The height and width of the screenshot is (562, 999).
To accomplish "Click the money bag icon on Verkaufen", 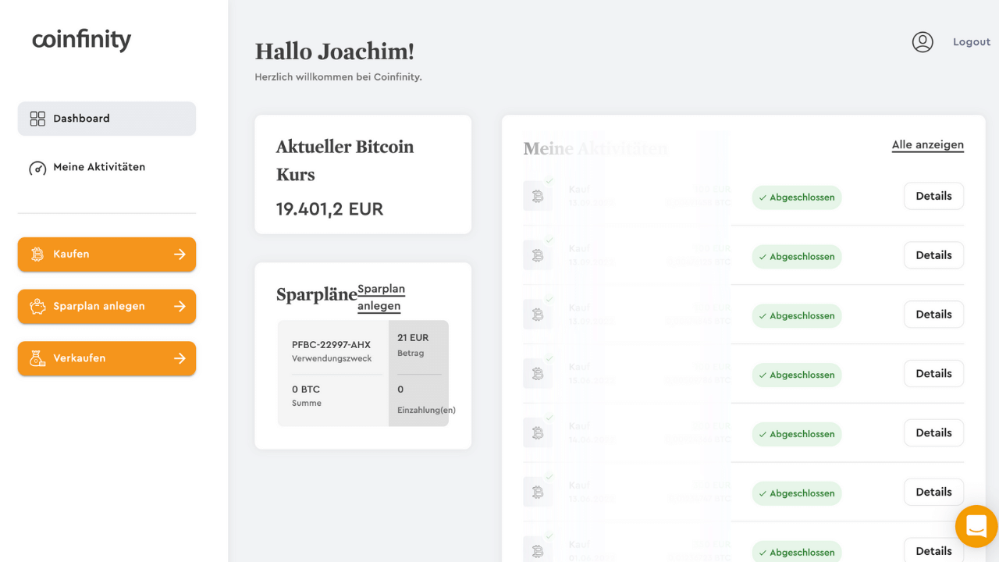I will pos(37,358).
